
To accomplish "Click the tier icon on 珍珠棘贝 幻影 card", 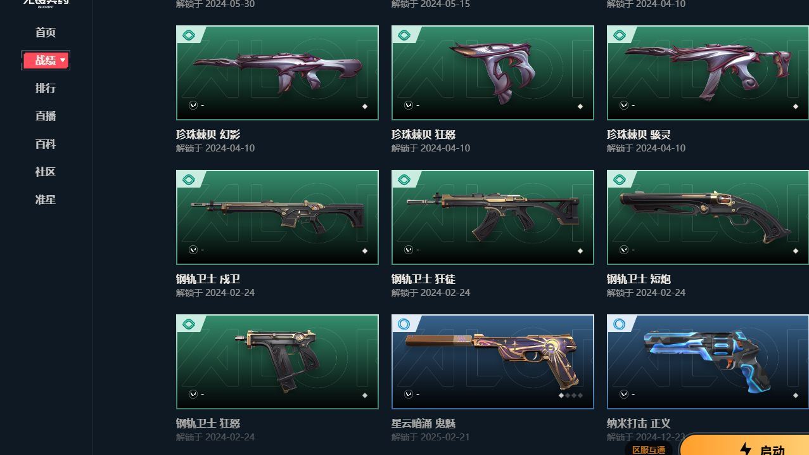I will [x=188, y=35].
